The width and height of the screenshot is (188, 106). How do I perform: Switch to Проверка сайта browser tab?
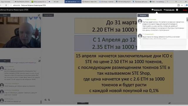click(x=140, y=2)
